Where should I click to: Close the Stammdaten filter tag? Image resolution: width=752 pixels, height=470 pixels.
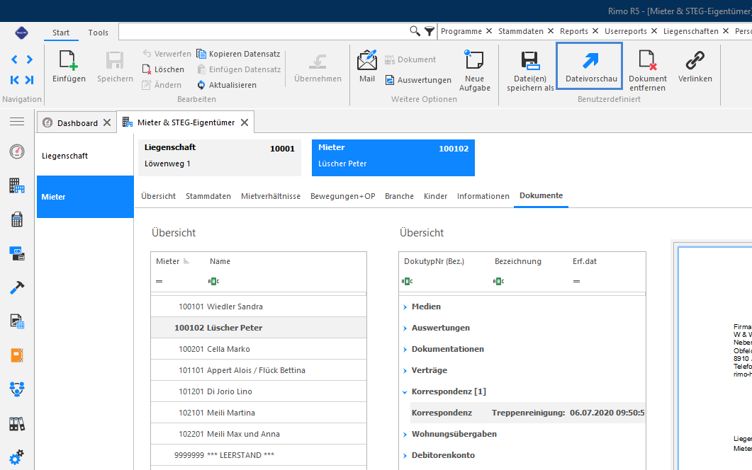click(x=551, y=31)
